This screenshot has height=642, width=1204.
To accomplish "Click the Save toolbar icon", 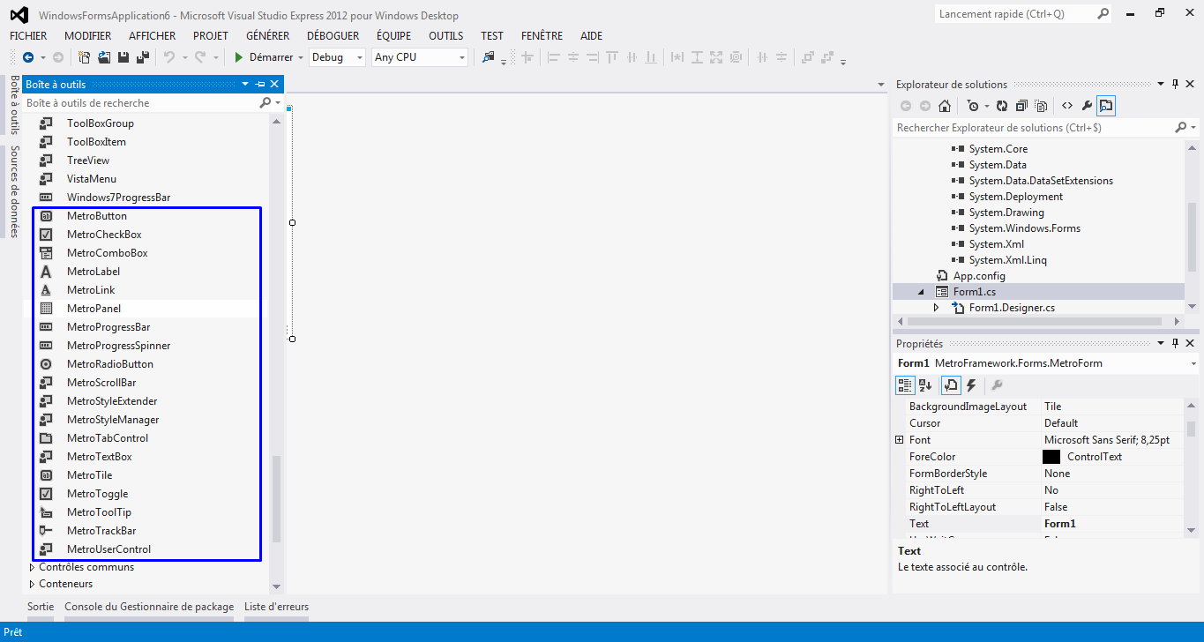I will pos(123,57).
